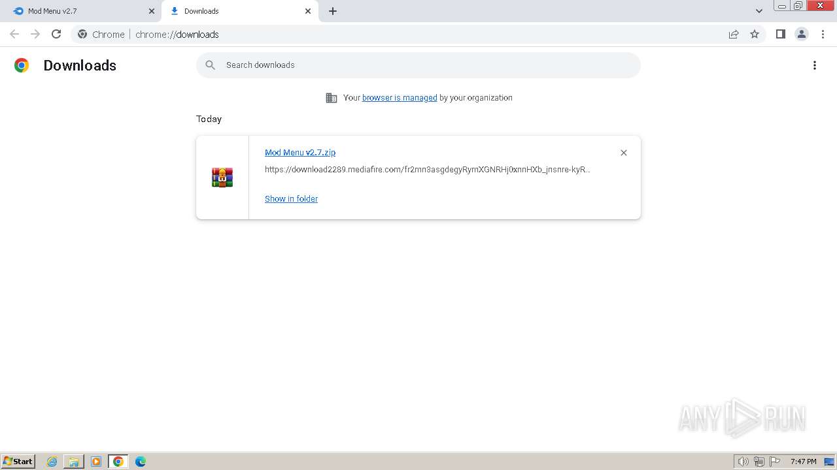Click the Chrome logo beside Downloads
Viewport: 837px width, 470px height.
click(22, 65)
